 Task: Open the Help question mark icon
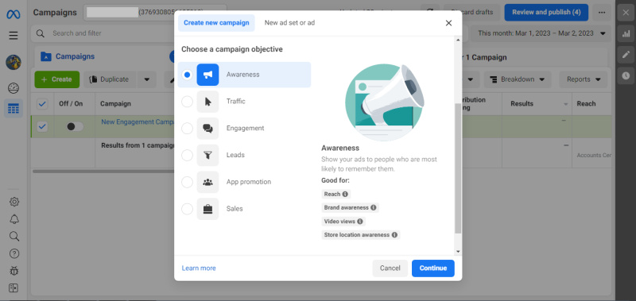click(x=14, y=253)
